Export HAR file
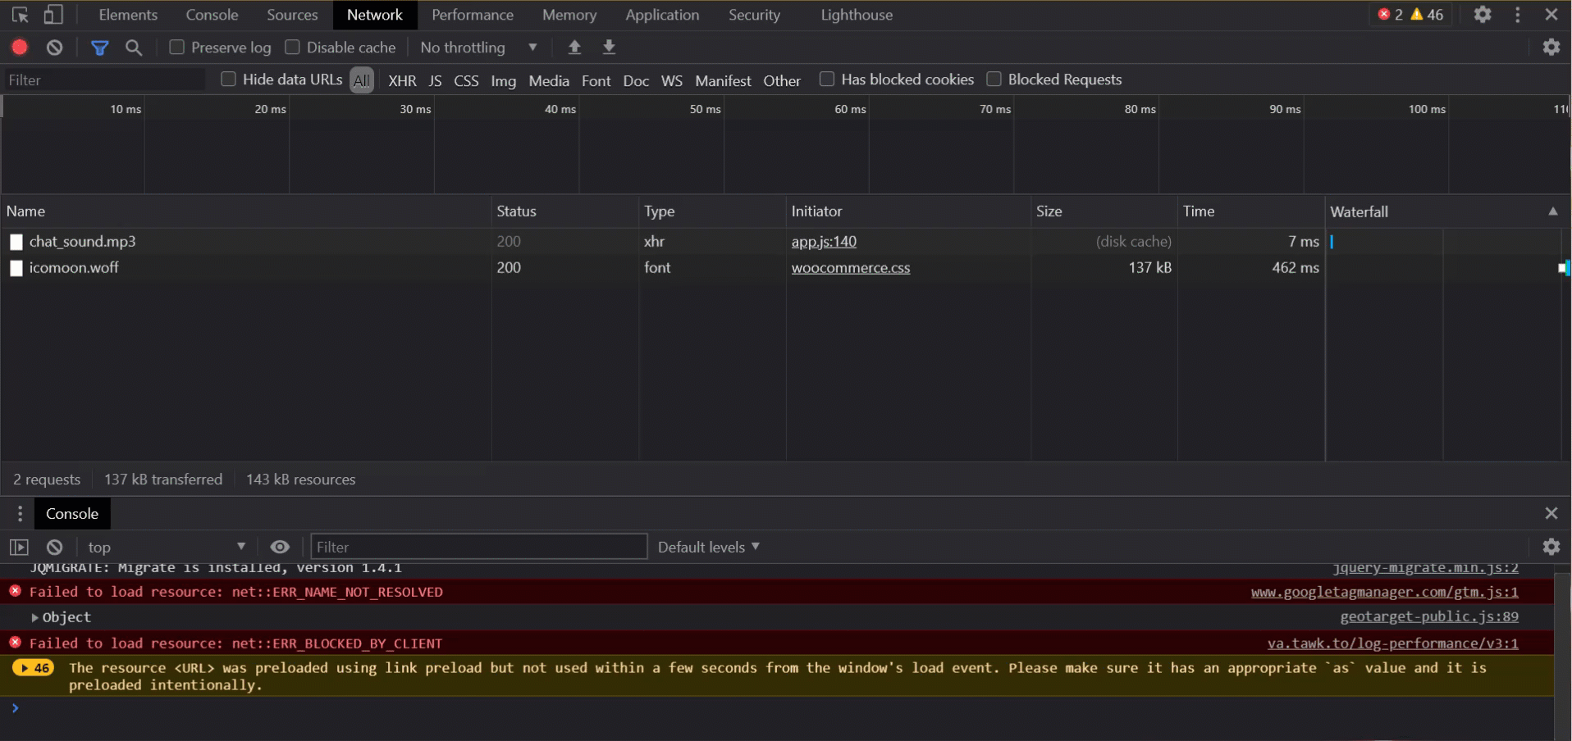Image resolution: width=1572 pixels, height=741 pixels. click(609, 47)
